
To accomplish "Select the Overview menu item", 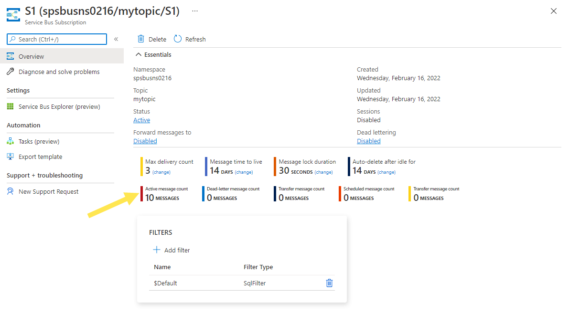I will click(62, 56).
